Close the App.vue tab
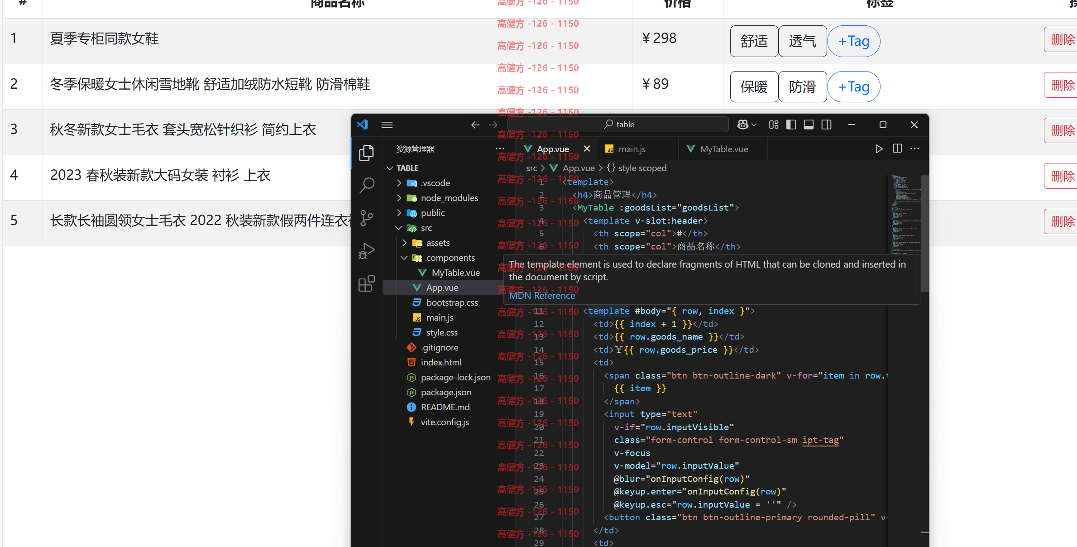 (x=587, y=149)
